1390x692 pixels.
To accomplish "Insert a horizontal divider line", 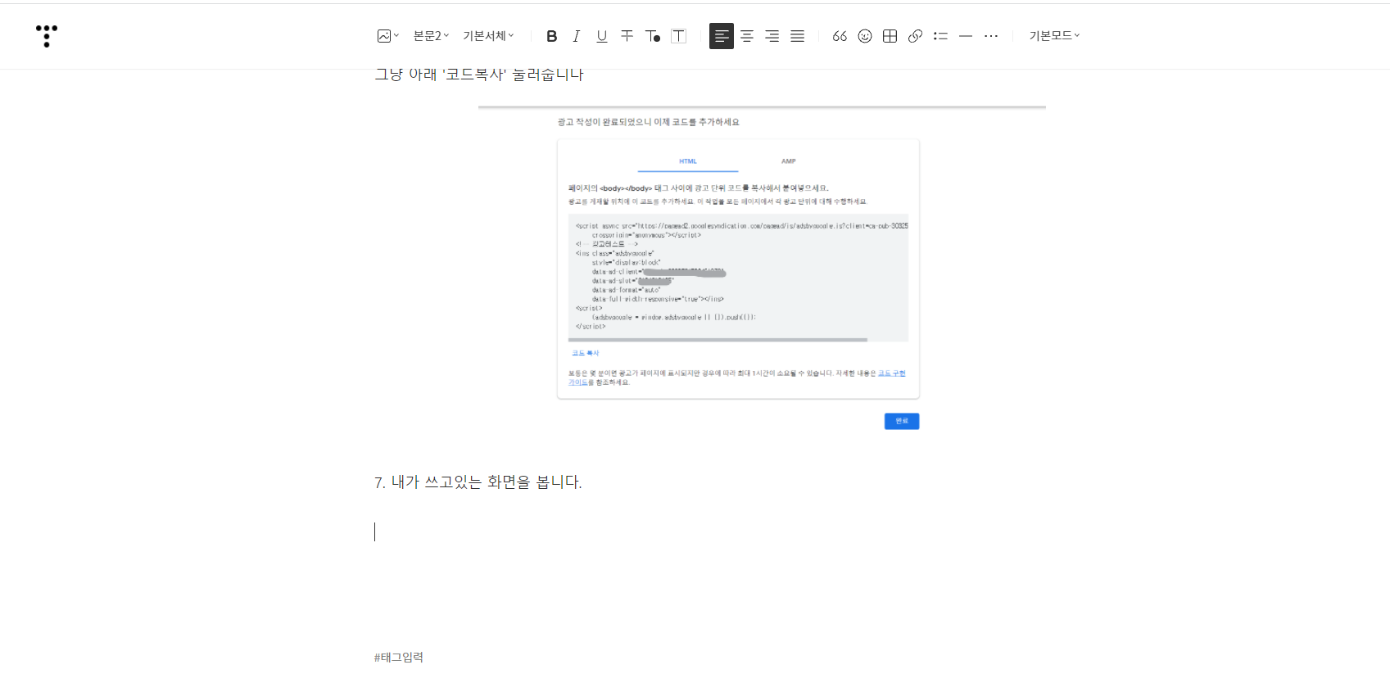I will coord(966,36).
